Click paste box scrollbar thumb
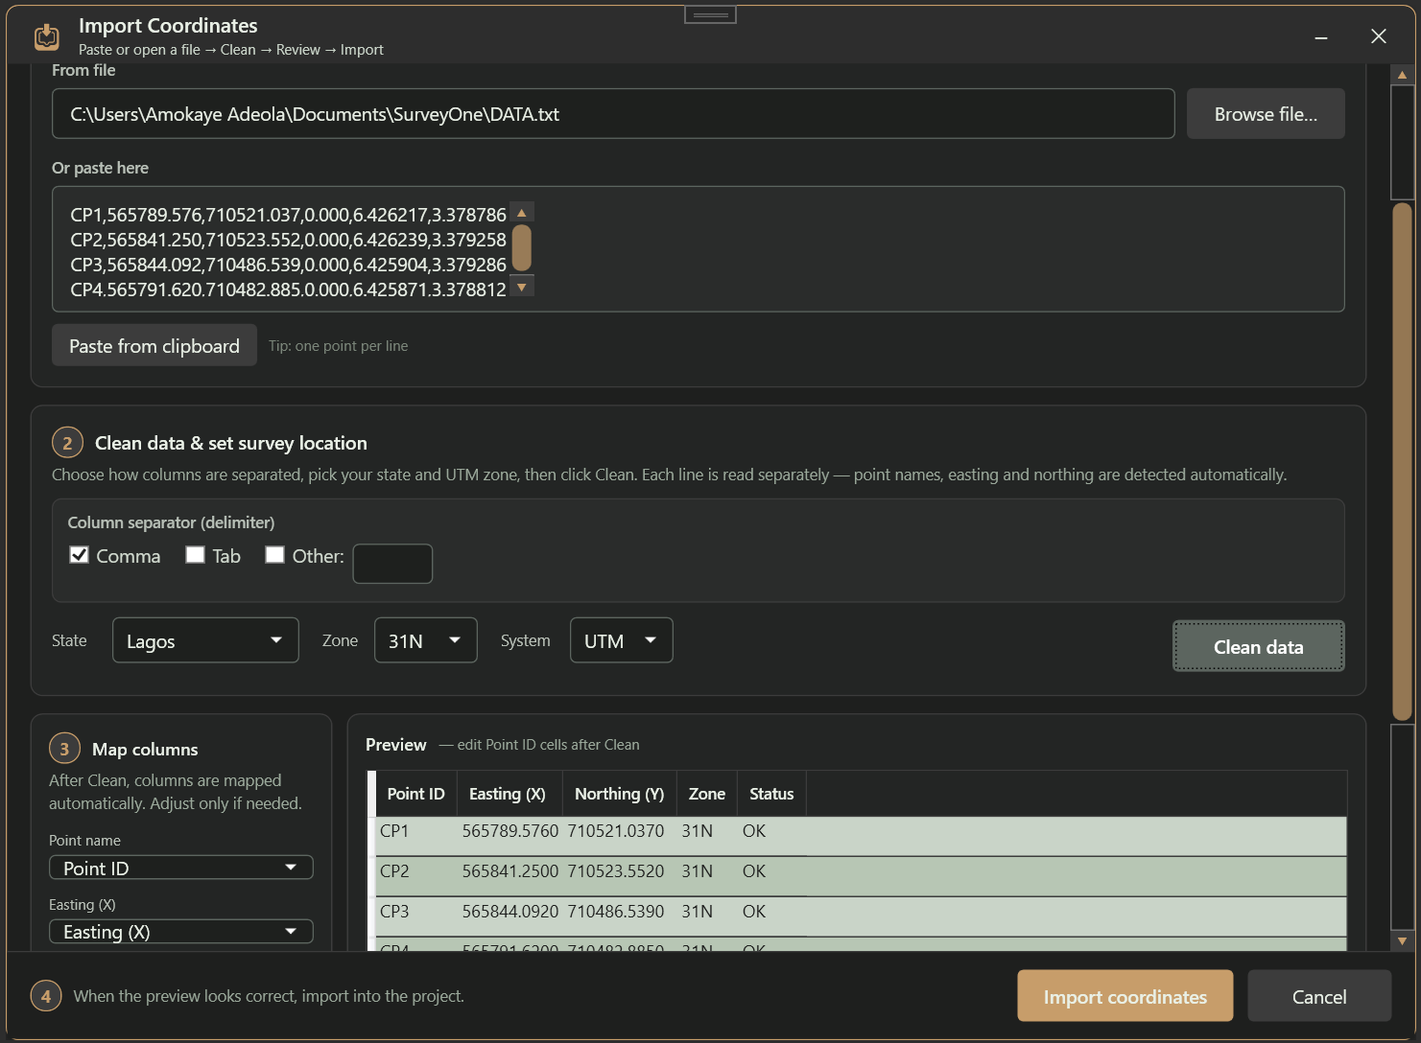 pyautogui.click(x=522, y=248)
